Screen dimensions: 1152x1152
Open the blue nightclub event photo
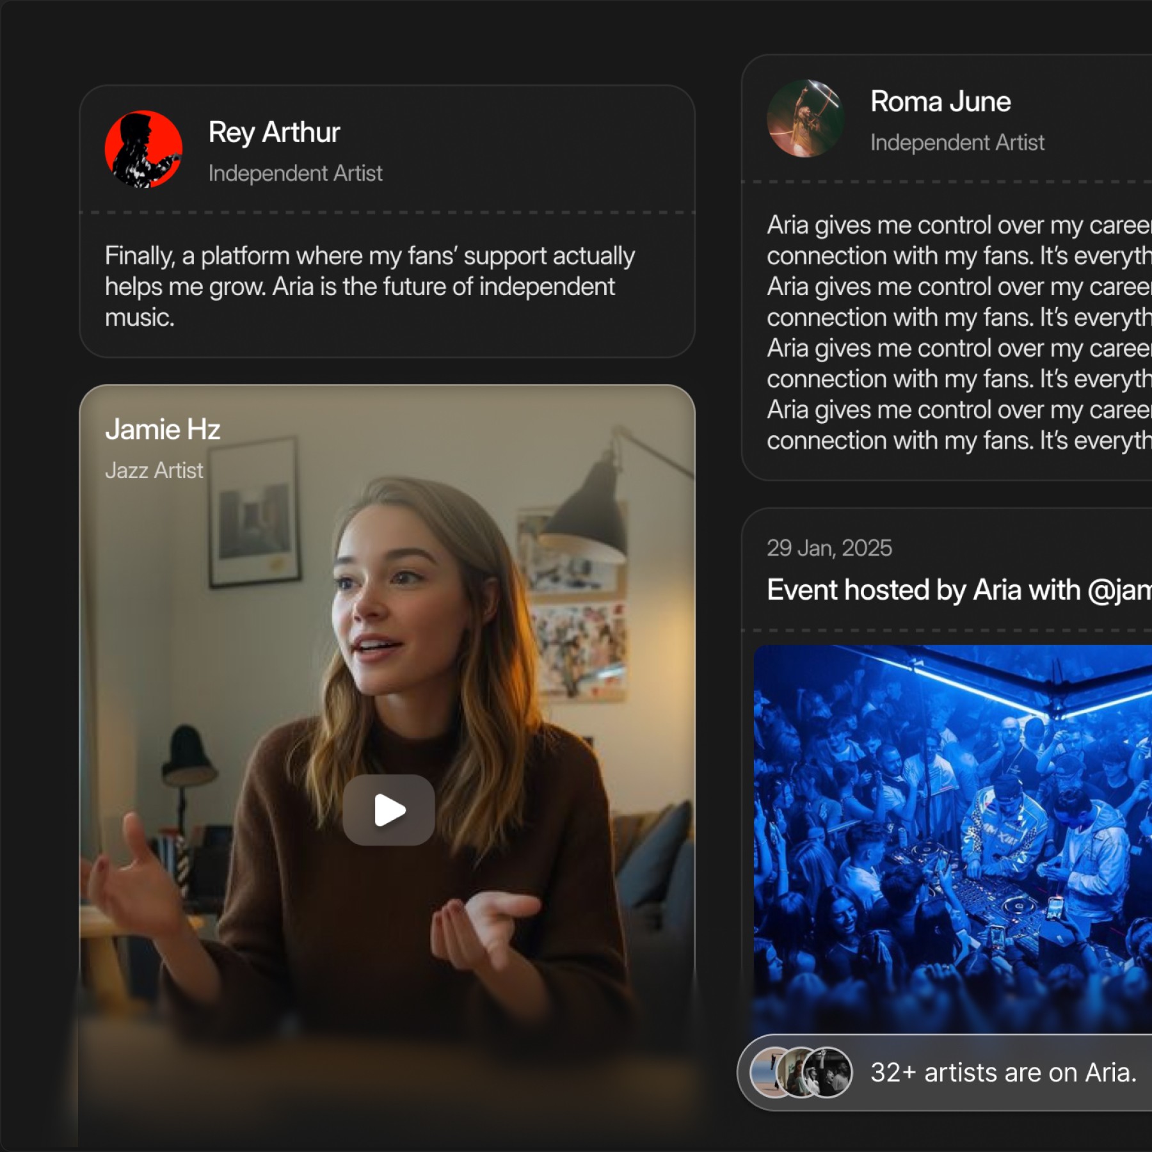952,838
